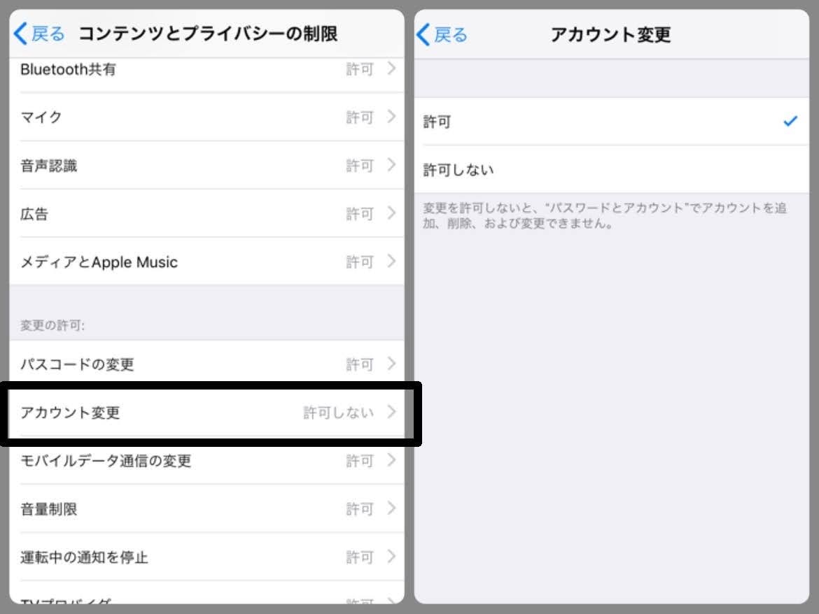Viewport: 819px width, 614px height.
Task: Open the highlighted アカウント変更 row
Action: [206, 412]
